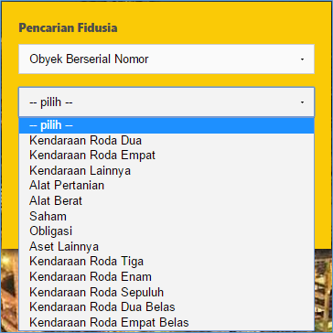Click the arrow on Obyek Berserial Nomor
Viewport: 333px width, 333px height.
click(302, 59)
